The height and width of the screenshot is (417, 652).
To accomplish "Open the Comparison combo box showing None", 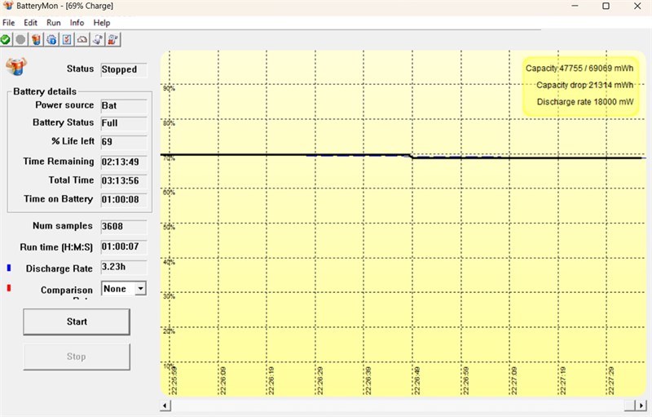I will pos(124,288).
